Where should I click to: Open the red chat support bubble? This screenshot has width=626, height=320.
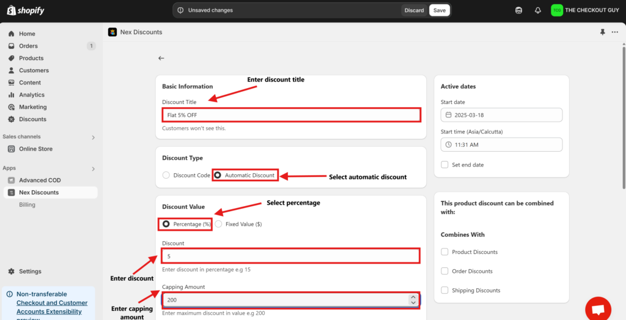pos(598,308)
